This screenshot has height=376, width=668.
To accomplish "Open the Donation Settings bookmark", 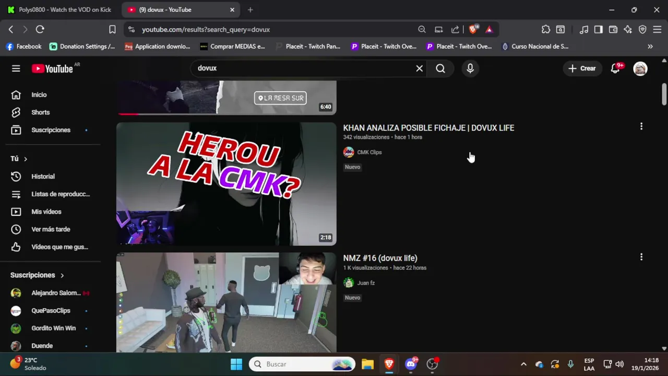I will (82, 46).
